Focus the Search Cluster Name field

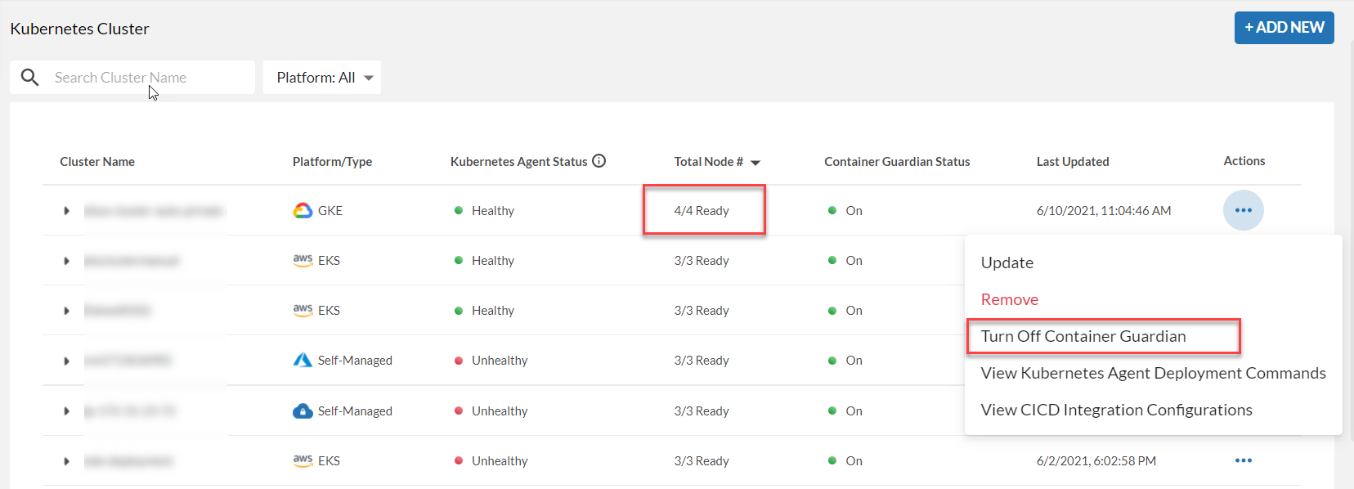point(147,78)
